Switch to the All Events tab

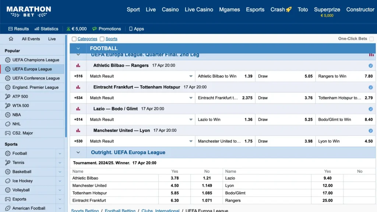[31, 39]
